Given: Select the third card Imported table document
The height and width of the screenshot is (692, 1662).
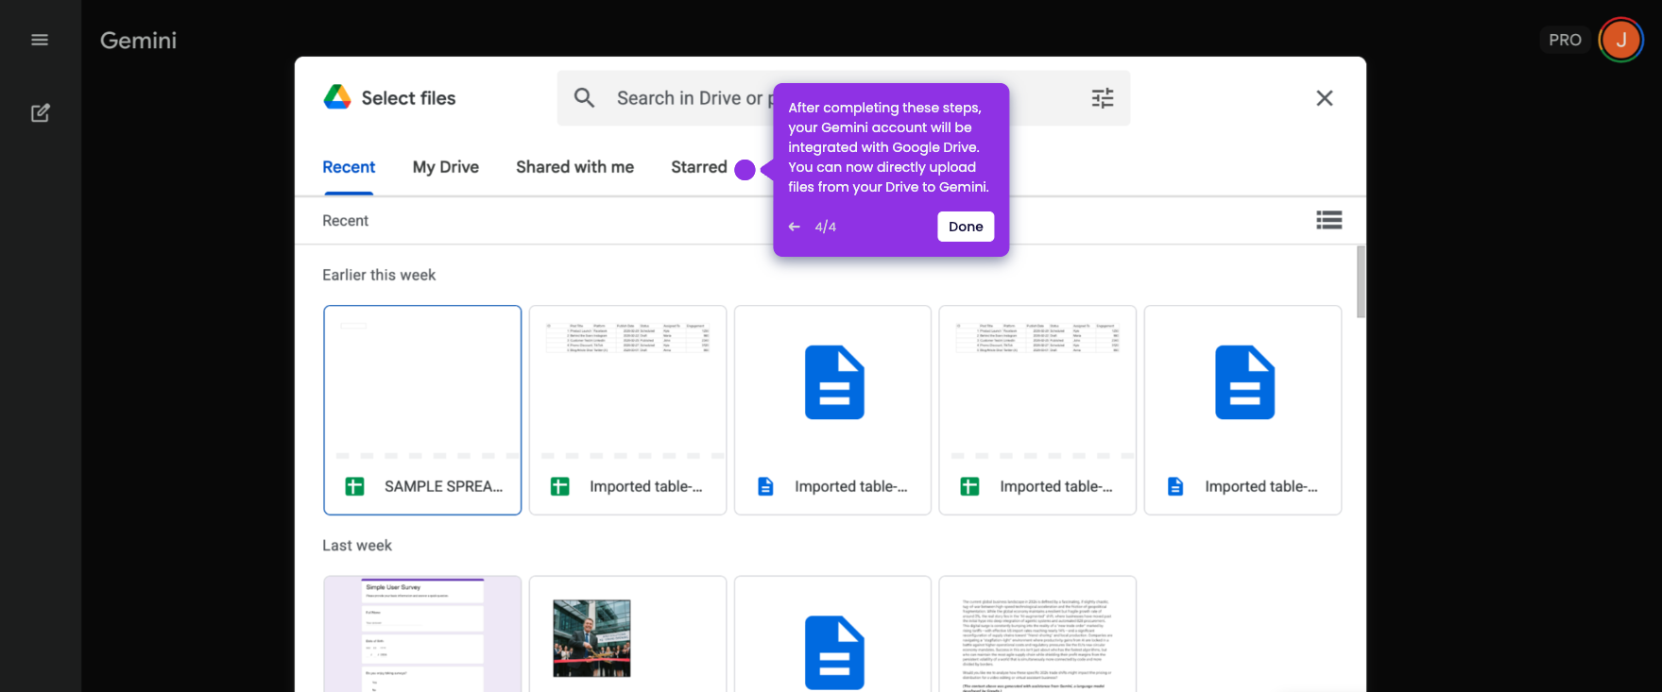Looking at the screenshot, I should point(832,410).
